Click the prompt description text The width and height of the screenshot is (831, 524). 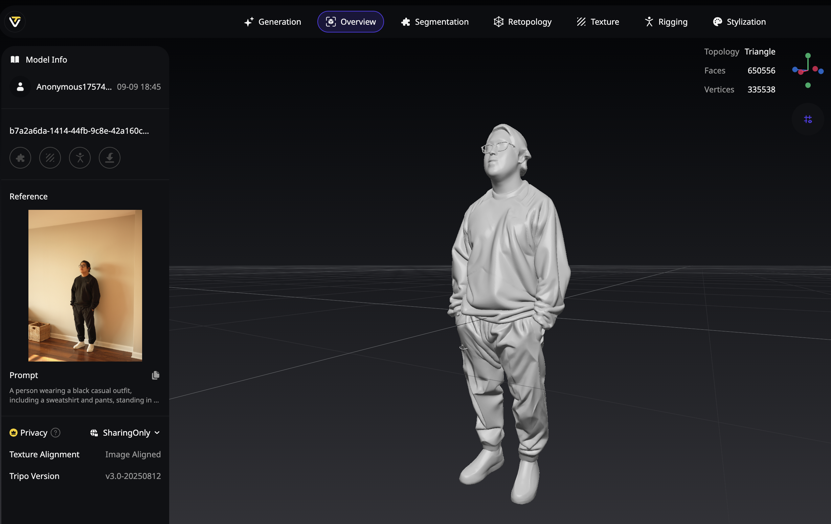click(x=84, y=395)
